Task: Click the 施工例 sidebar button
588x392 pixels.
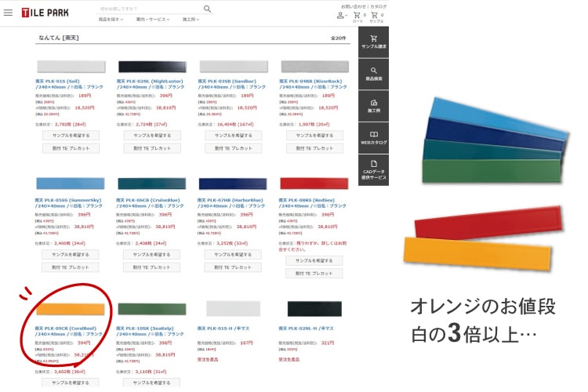Action: (x=373, y=106)
